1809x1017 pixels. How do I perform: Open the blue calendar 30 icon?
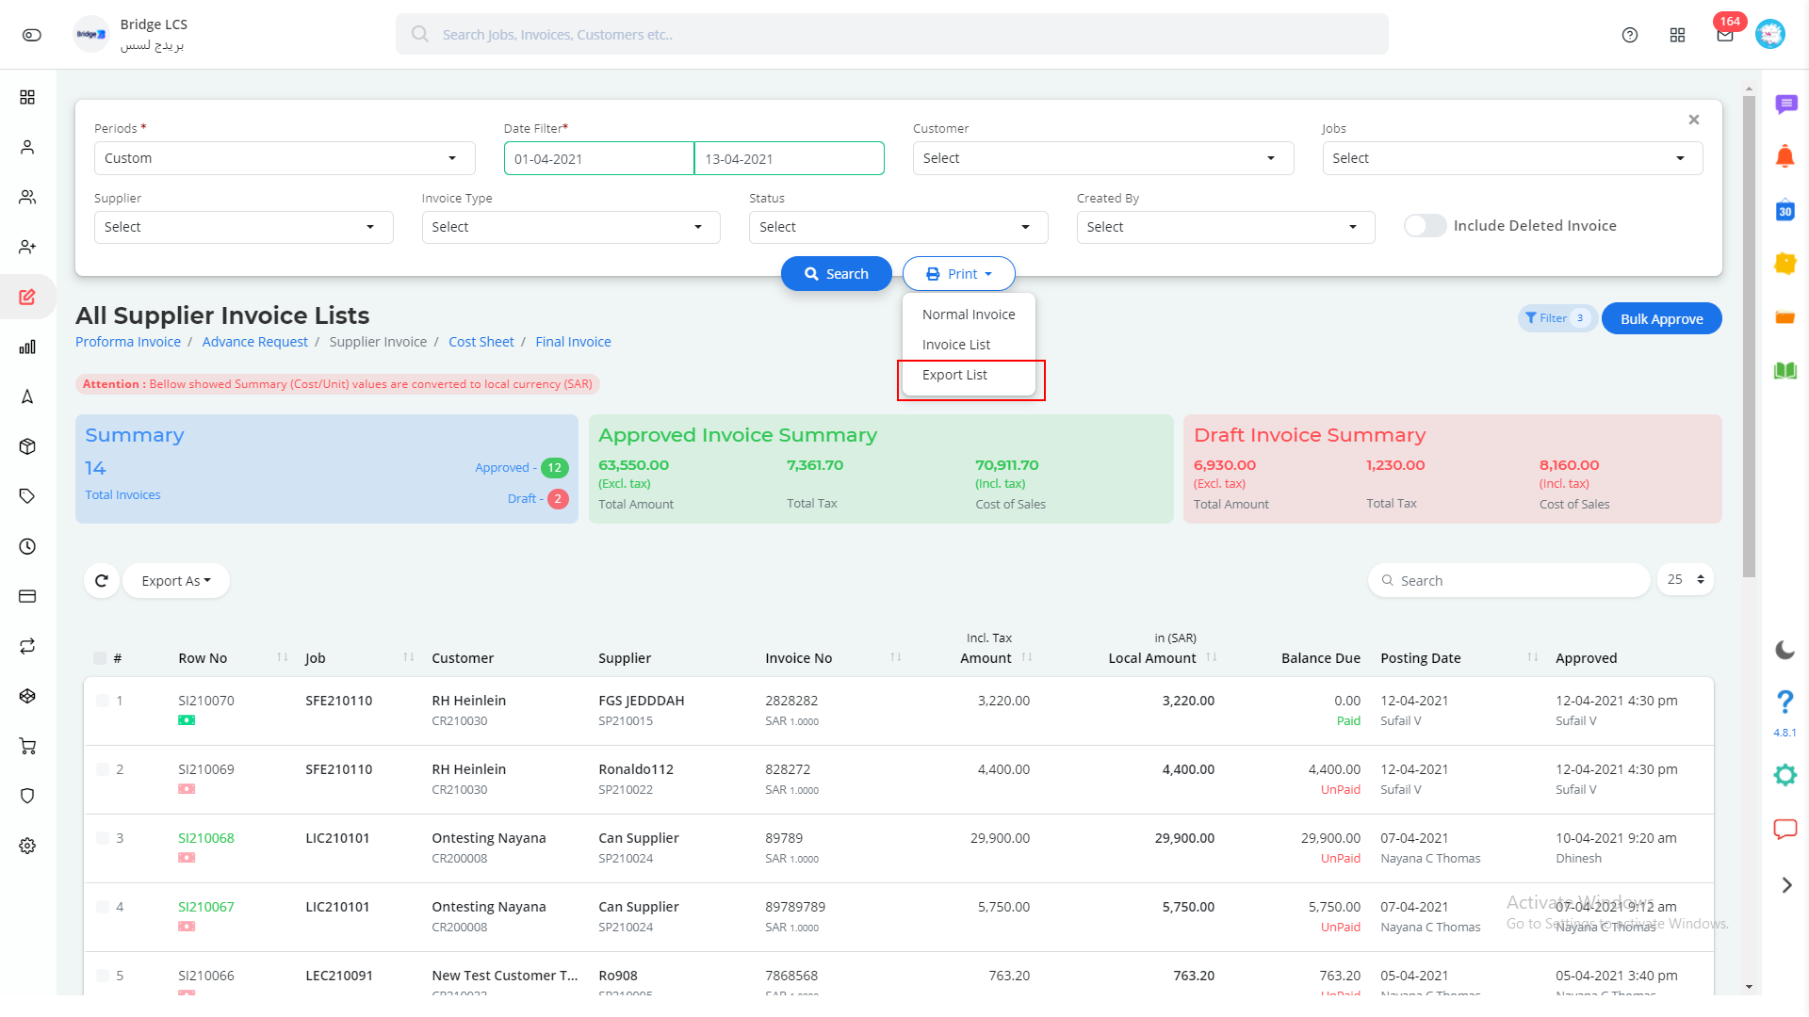coord(1785,210)
